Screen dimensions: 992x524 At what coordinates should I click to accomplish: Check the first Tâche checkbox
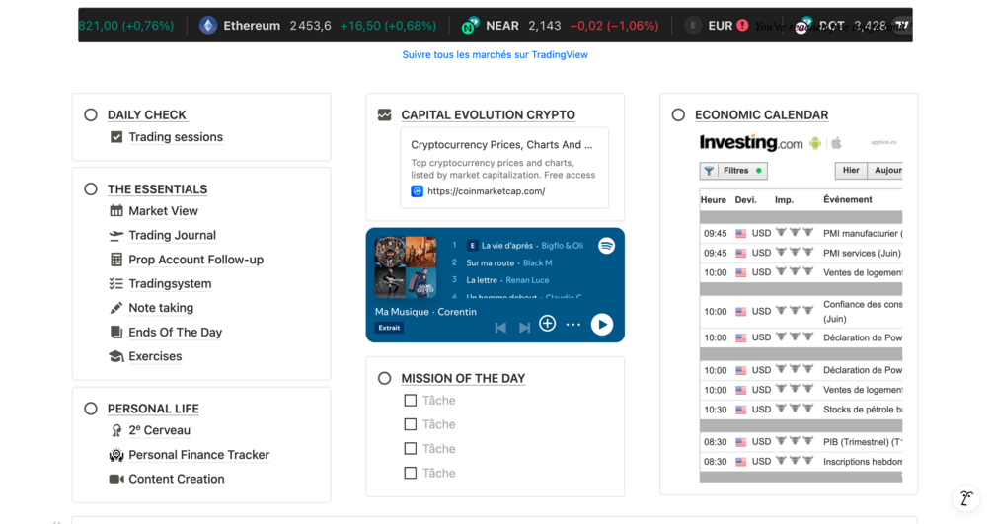[410, 400]
